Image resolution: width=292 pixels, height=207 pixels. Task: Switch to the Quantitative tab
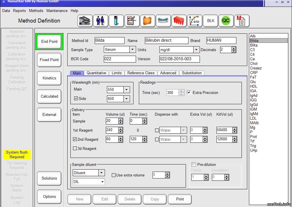[x=96, y=73]
